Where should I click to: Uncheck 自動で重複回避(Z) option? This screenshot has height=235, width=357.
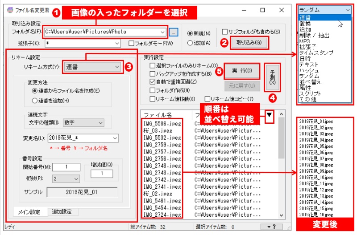[152, 82]
